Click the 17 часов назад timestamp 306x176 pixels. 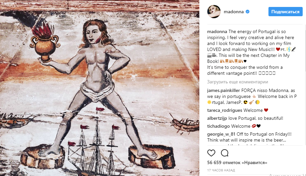point(221,170)
